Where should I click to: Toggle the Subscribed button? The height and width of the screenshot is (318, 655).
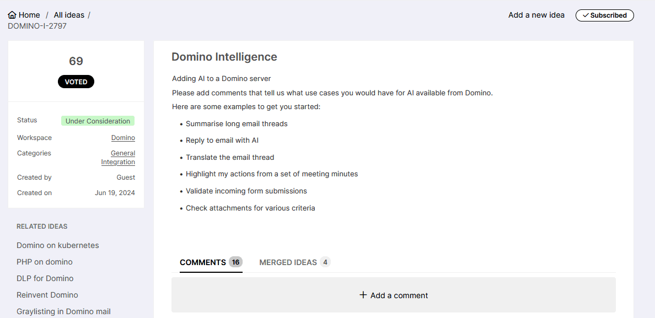[x=604, y=15]
